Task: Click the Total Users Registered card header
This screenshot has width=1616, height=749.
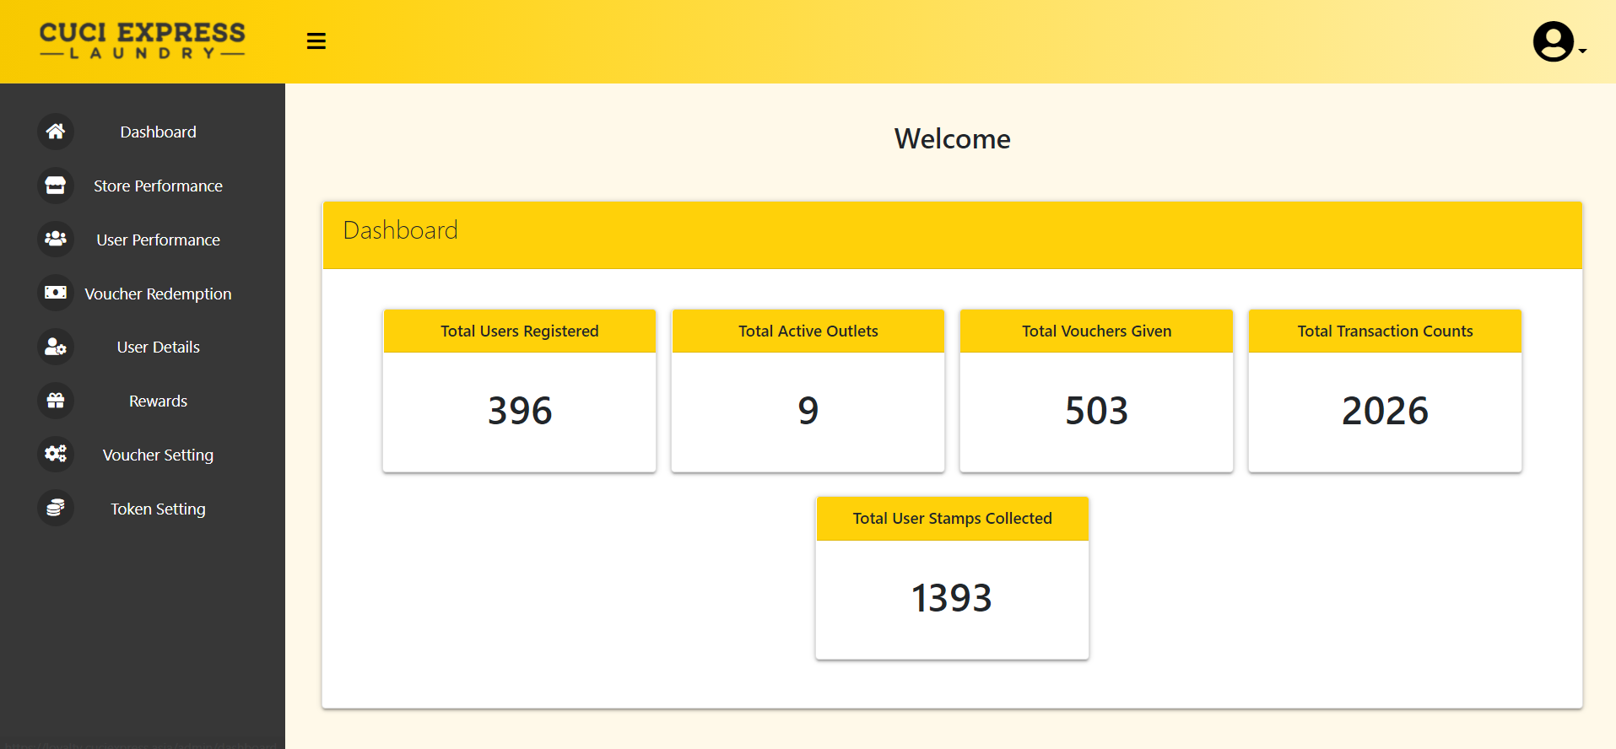Action: pos(520,331)
